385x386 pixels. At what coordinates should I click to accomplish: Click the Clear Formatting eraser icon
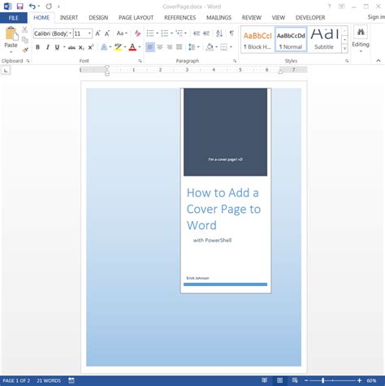tap(137, 33)
